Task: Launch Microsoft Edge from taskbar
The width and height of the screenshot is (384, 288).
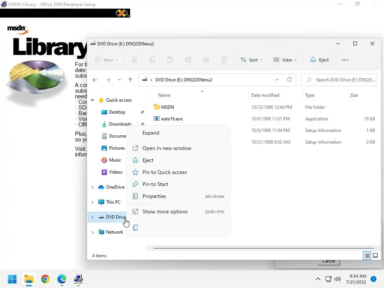Action: (62, 279)
